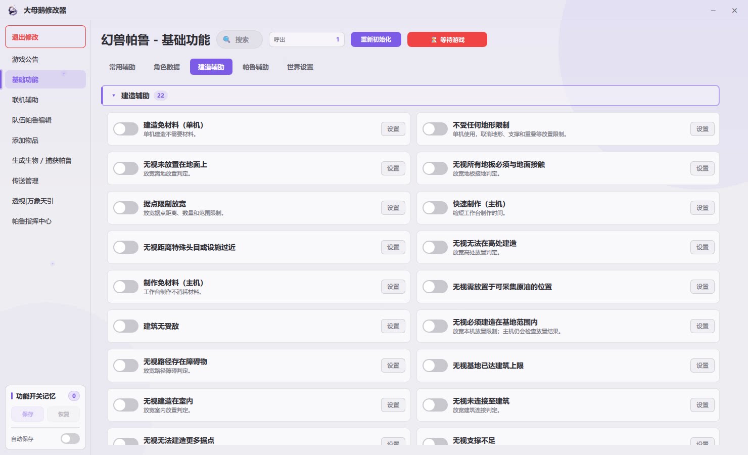Open 设置 for 制作免材料（主机）
The height and width of the screenshot is (455, 748).
(393, 287)
